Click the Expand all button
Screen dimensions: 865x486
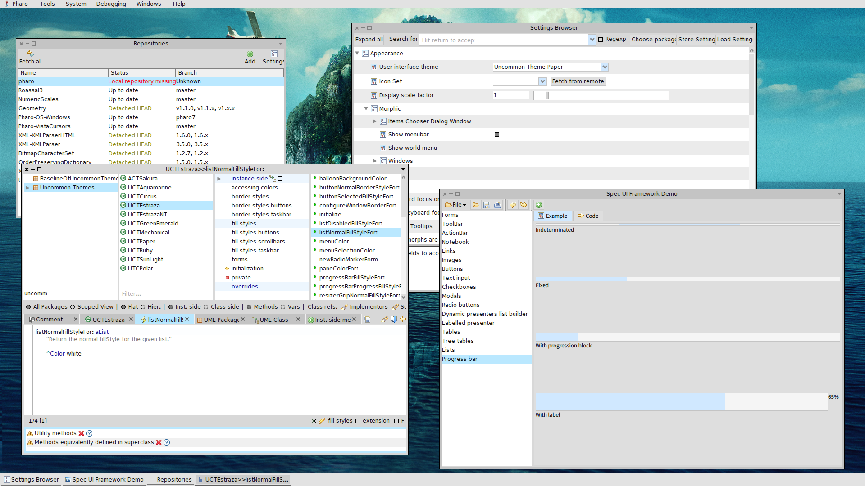[x=369, y=40]
